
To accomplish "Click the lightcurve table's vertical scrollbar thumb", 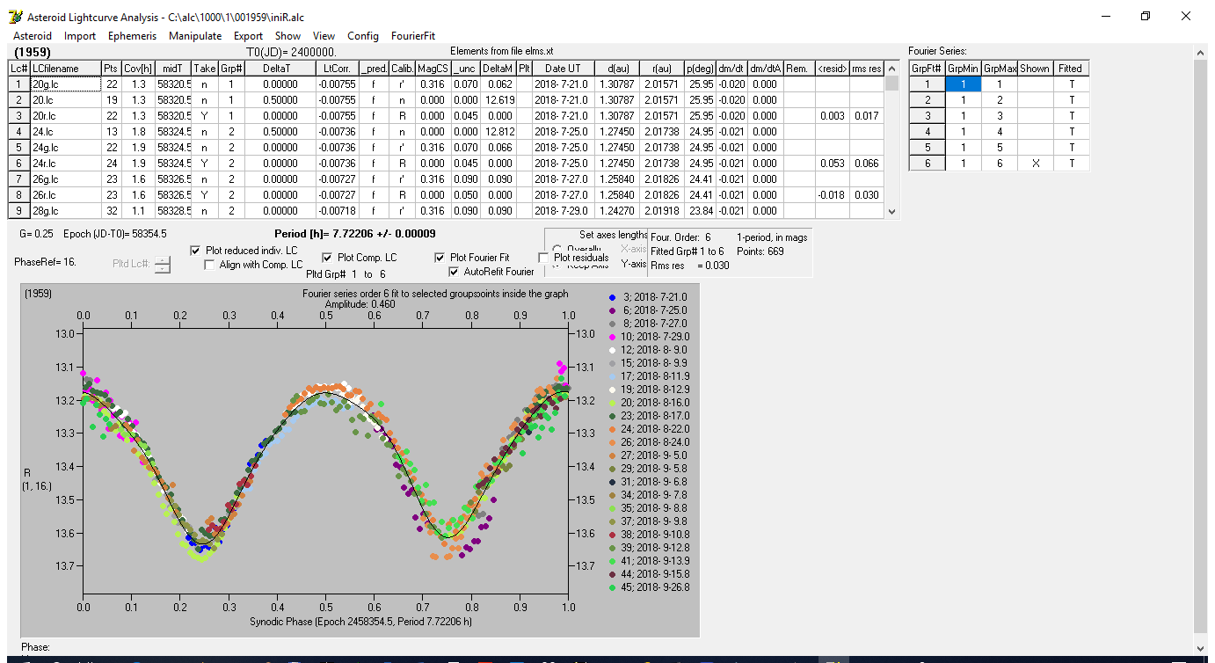I will pyautogui.click(x=892, y=84).
